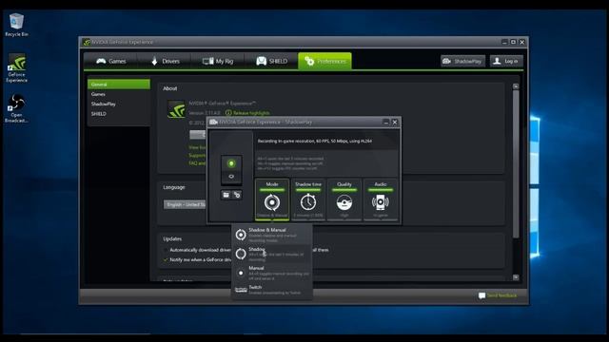Select General in preferences sidebar
609x342 pixels.
tap(119, 85)
